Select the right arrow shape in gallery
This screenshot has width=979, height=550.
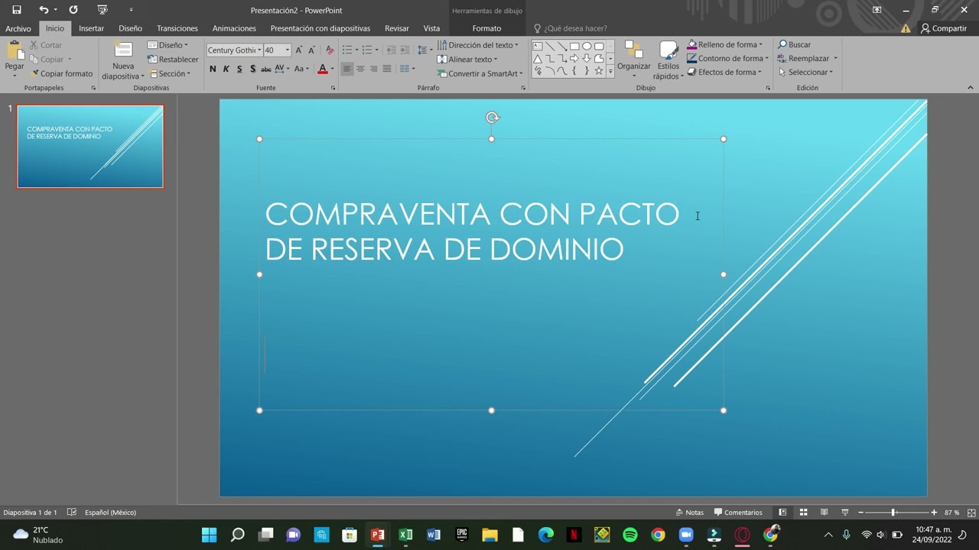(574, 58)
